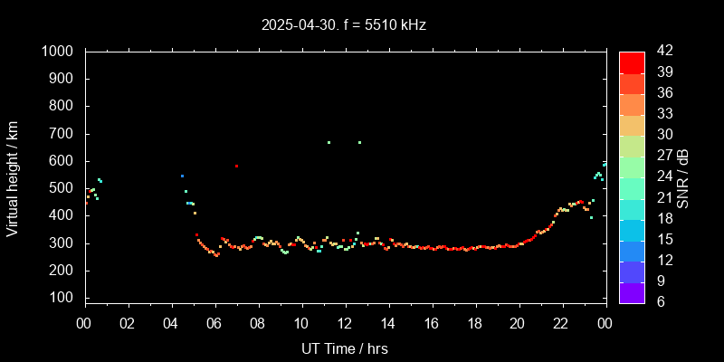Select the cyan 15–18 dB colorbar band

click(x=632, y=230)
